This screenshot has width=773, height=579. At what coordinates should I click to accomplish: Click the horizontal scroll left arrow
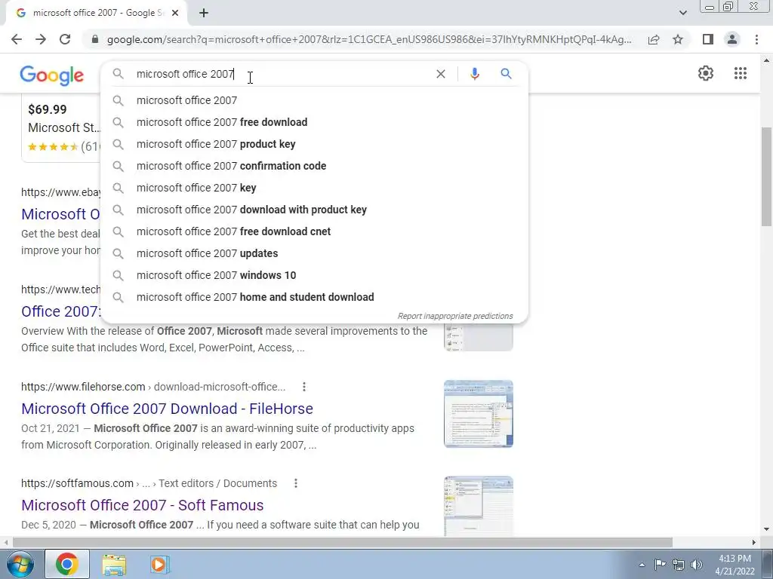click(x=6, y=542)
